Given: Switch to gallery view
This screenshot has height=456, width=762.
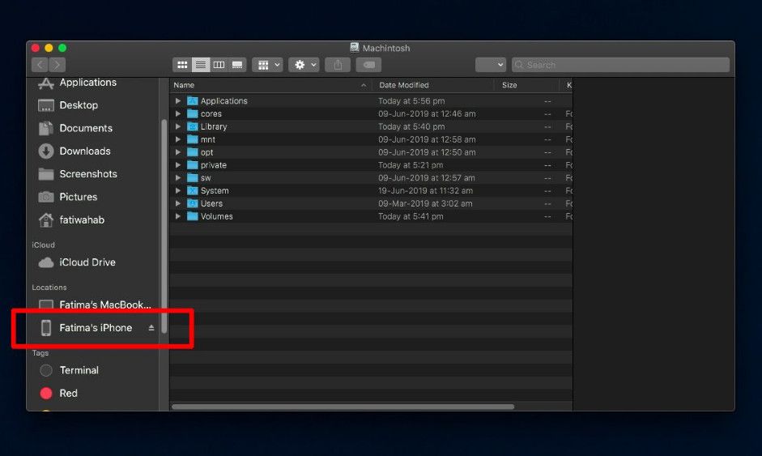Looking at the screenshot, I should tap(237, 65).
